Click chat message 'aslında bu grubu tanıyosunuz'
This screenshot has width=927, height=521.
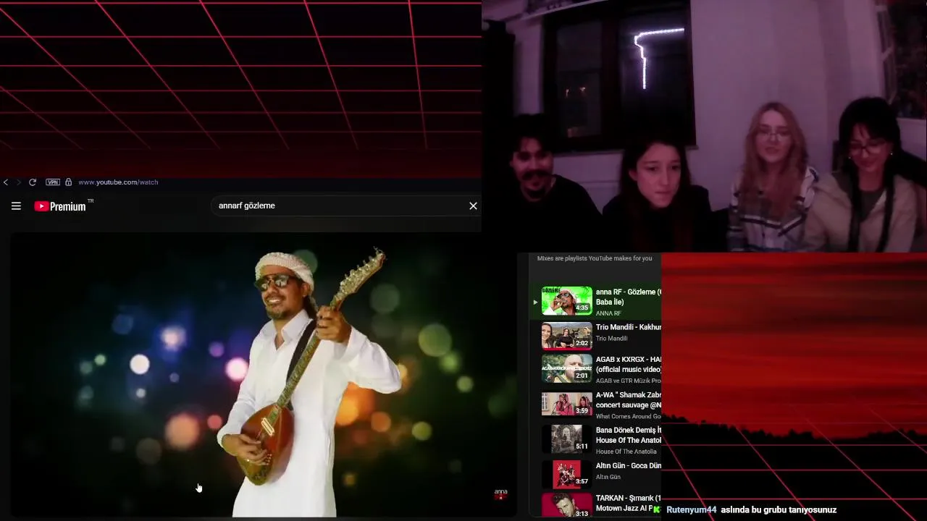779,510
